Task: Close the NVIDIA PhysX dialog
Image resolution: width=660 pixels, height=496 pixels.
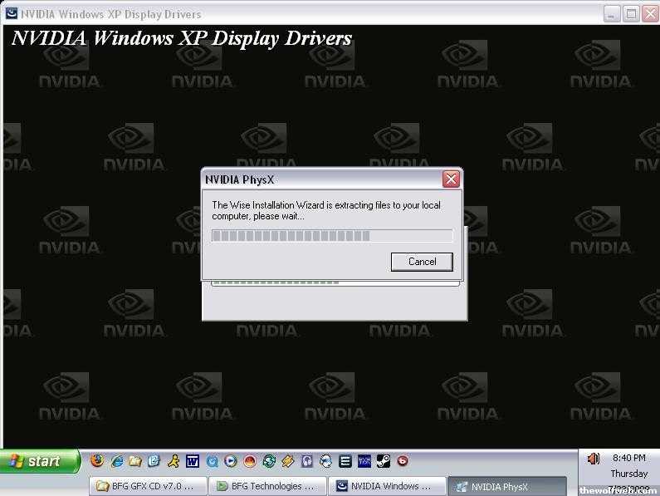Action: [x=451, y=179]
